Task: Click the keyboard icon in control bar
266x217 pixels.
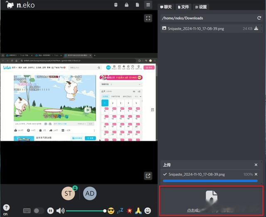Action: click(27, 211)
